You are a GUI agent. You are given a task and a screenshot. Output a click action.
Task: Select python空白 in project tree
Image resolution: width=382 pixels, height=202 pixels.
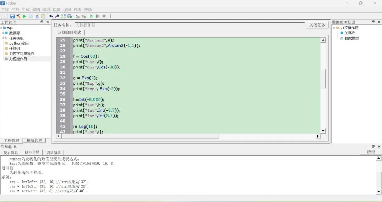(19, 44)
